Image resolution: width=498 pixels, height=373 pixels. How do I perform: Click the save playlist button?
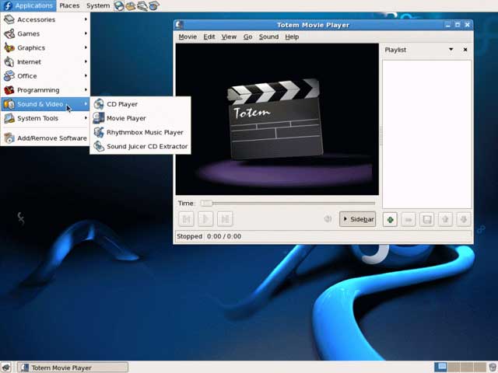pyautogui.click(x=427, y=219)
